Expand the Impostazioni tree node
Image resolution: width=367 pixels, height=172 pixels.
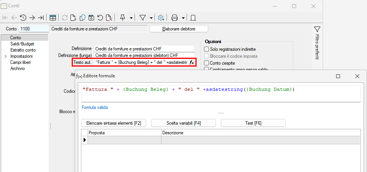click(x=5, y=56)
